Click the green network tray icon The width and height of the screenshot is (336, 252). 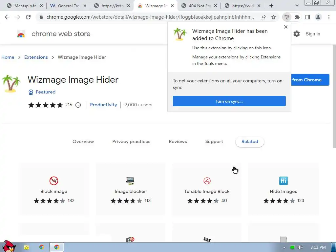click(x=292, y=247)
